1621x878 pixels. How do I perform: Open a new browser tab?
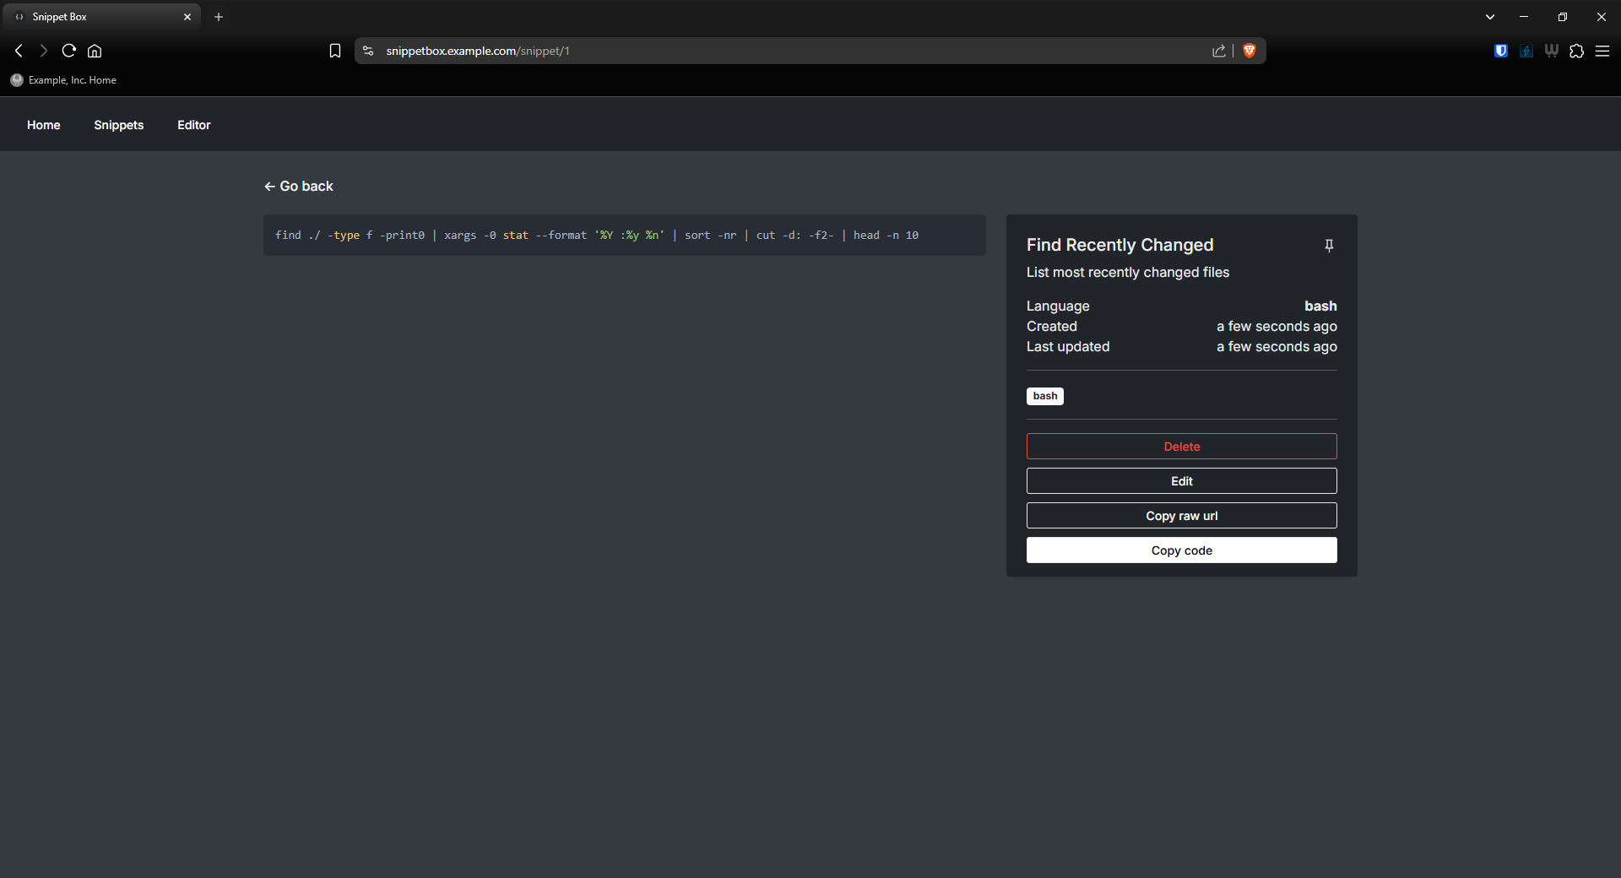219,17
